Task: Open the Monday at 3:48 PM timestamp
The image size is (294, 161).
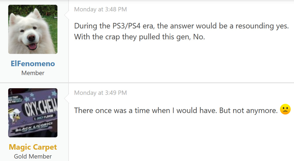Action: (x=100, y=9)
